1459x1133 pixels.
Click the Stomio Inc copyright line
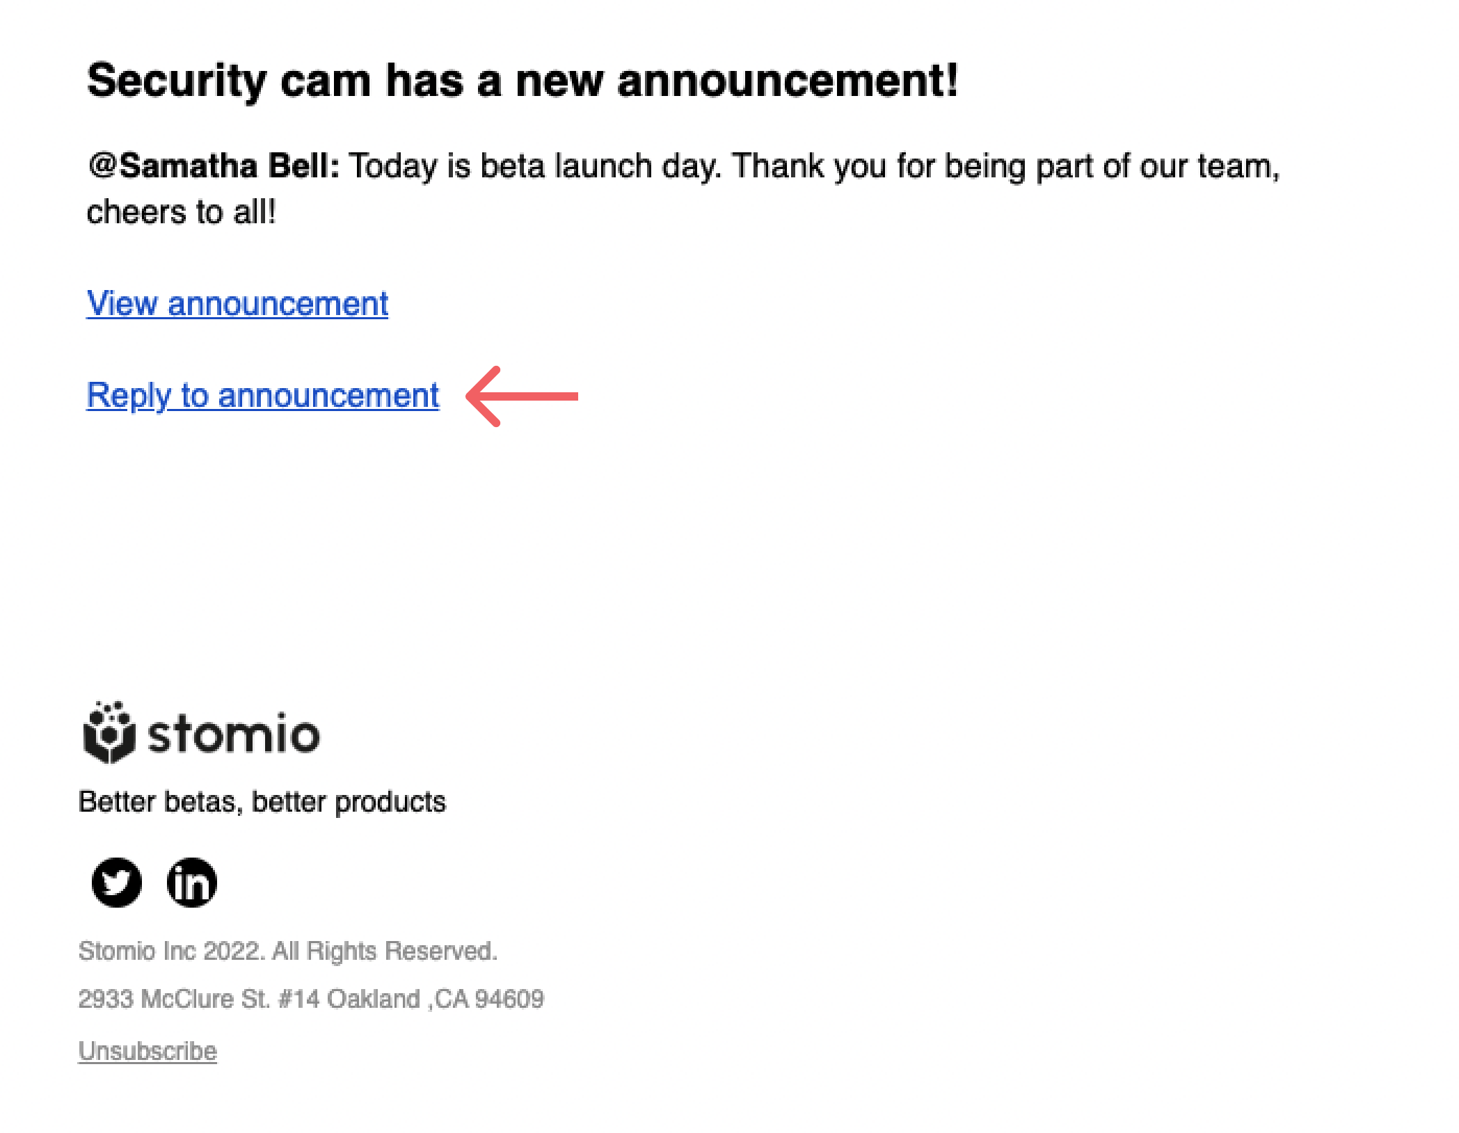(x=289, y=950)
